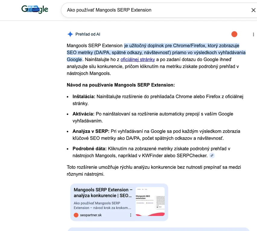Viewport: 257px width, 231px height.
Task: Click the Mangools SEO extension preview thumbnail
Action: 150,201
